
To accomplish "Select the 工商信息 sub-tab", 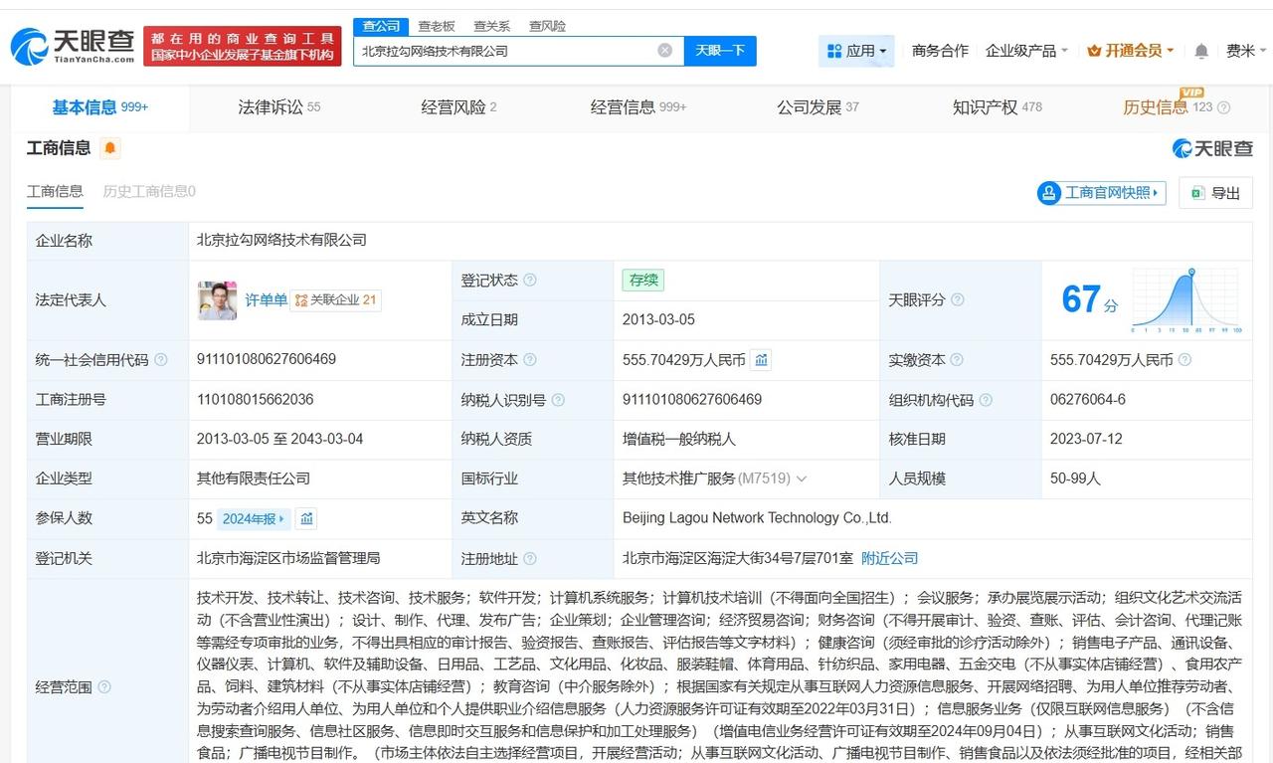I will tap(55, 191).
